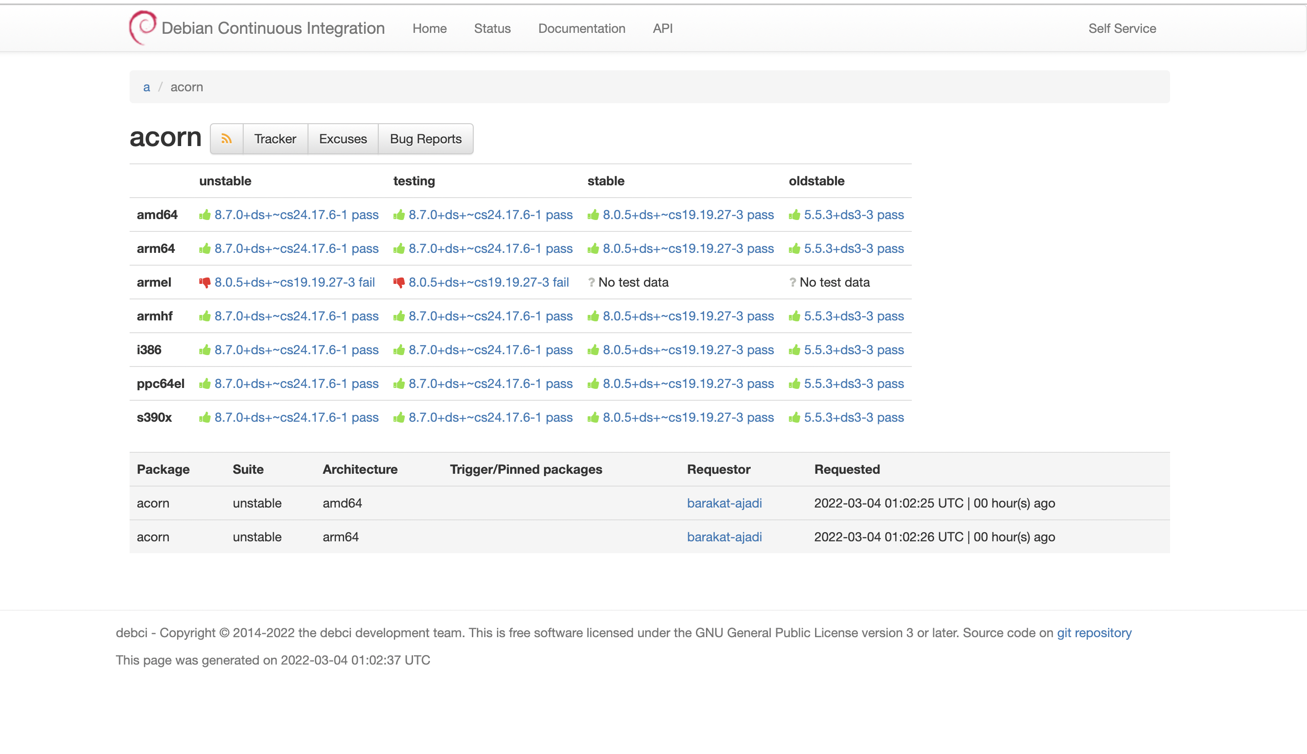Click question mark icon for armel stable
This screenshot has width=1307, height=754.
tap(591, 282)
